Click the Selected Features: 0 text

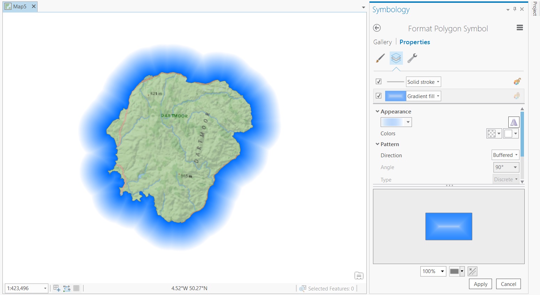[x=331, y=288]
